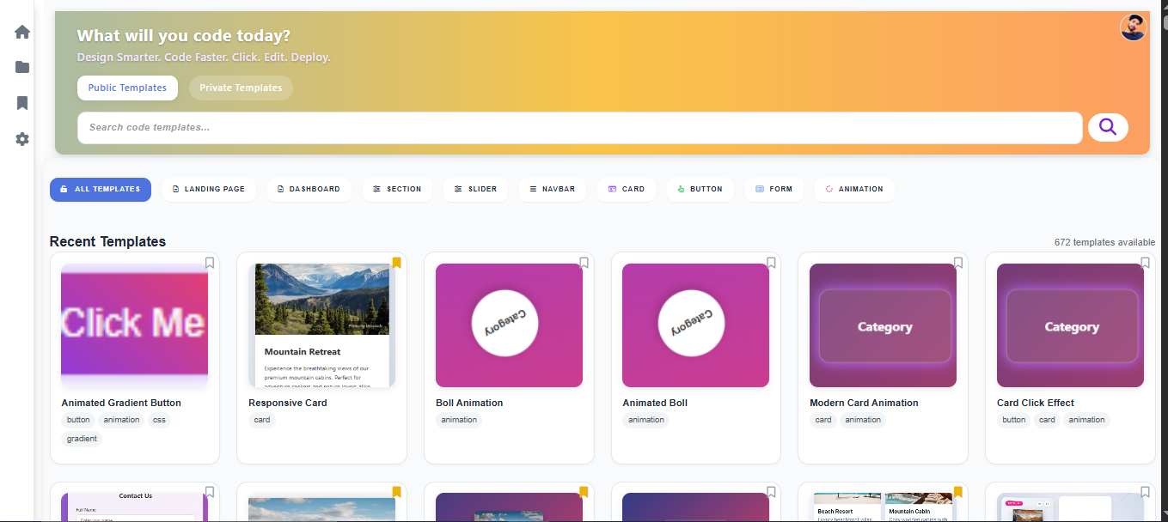Click the magnifier search button
Image resolution: width=1168 pixels, height=522 pixels.
pyautogui.click(x=1108, y=127)
